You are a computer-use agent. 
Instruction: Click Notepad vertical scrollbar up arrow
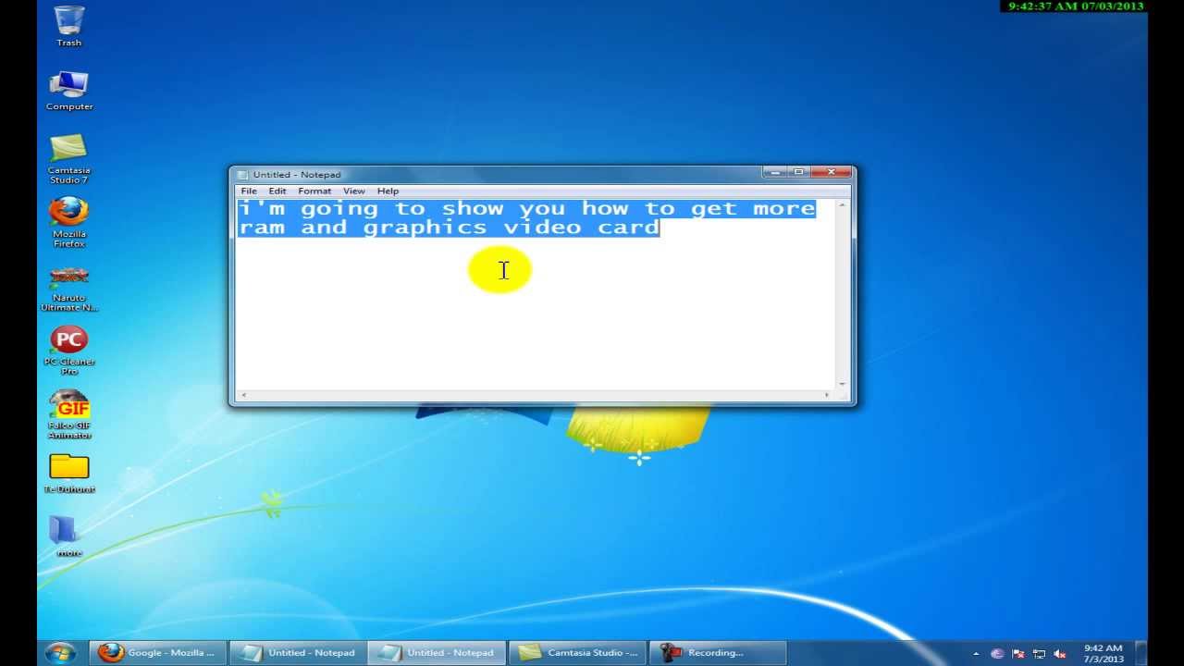[843, 204]
